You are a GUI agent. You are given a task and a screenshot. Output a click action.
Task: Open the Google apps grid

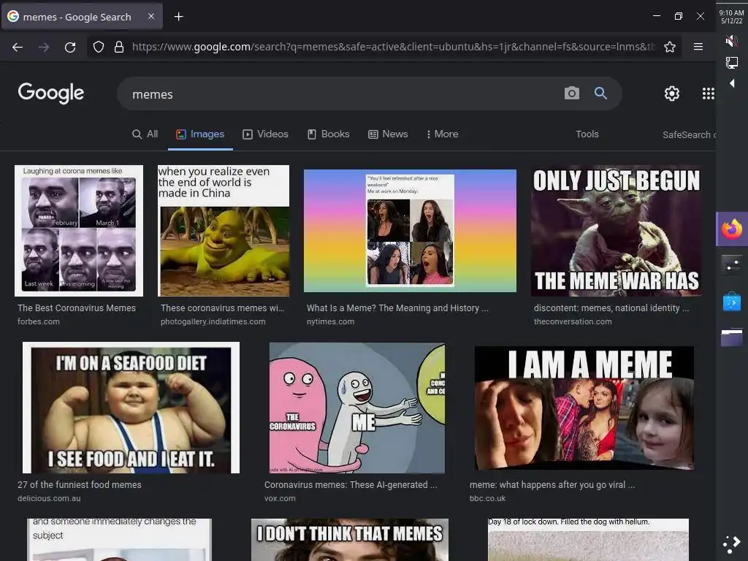(709, 93)
